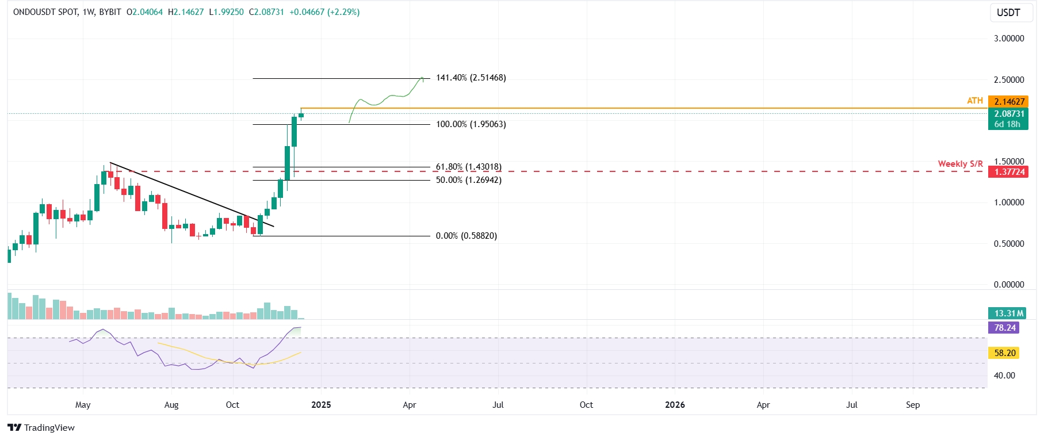Open the USDT currency selector

click(1008, 13)
